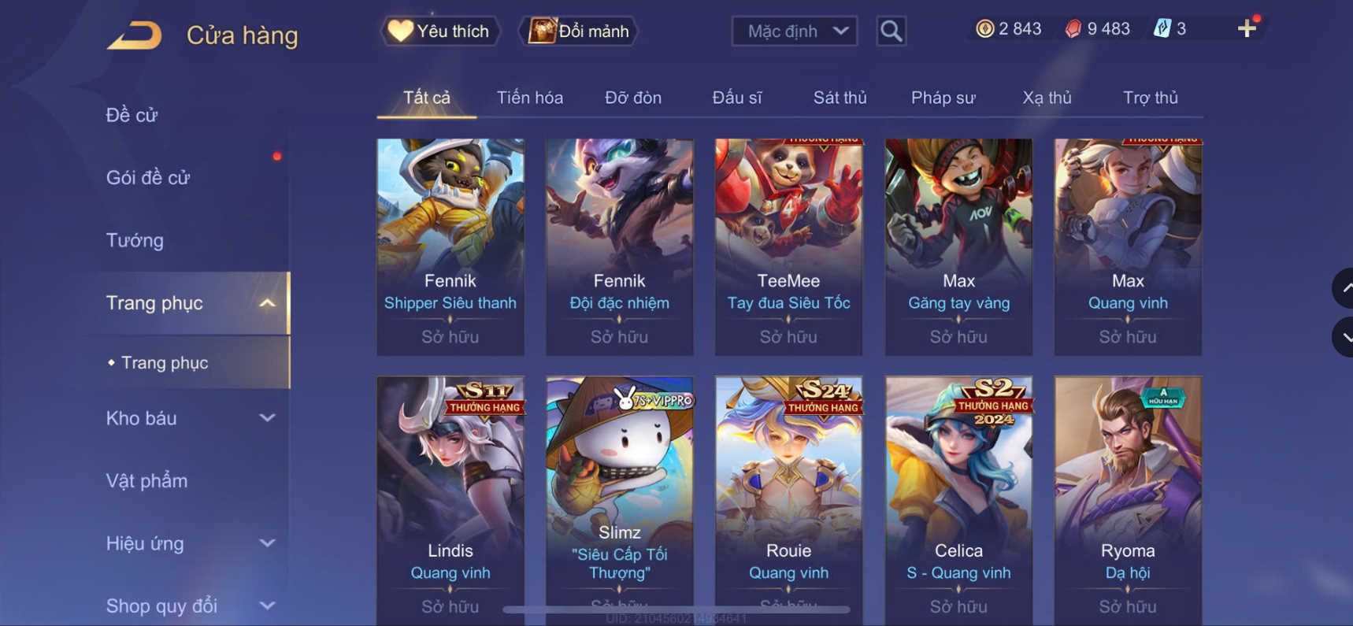
Task: Click the blue ticket currency icon
Action: pyautogui.click(x=1162, y=29)
